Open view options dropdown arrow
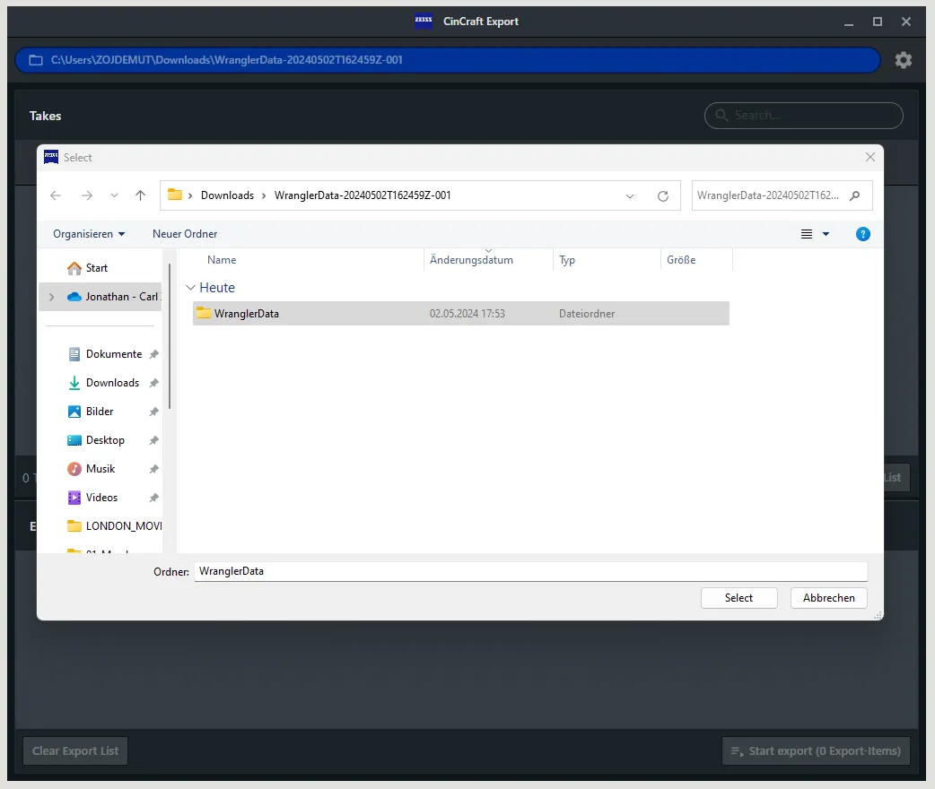The image size is (935, 789). pos(826,234)
